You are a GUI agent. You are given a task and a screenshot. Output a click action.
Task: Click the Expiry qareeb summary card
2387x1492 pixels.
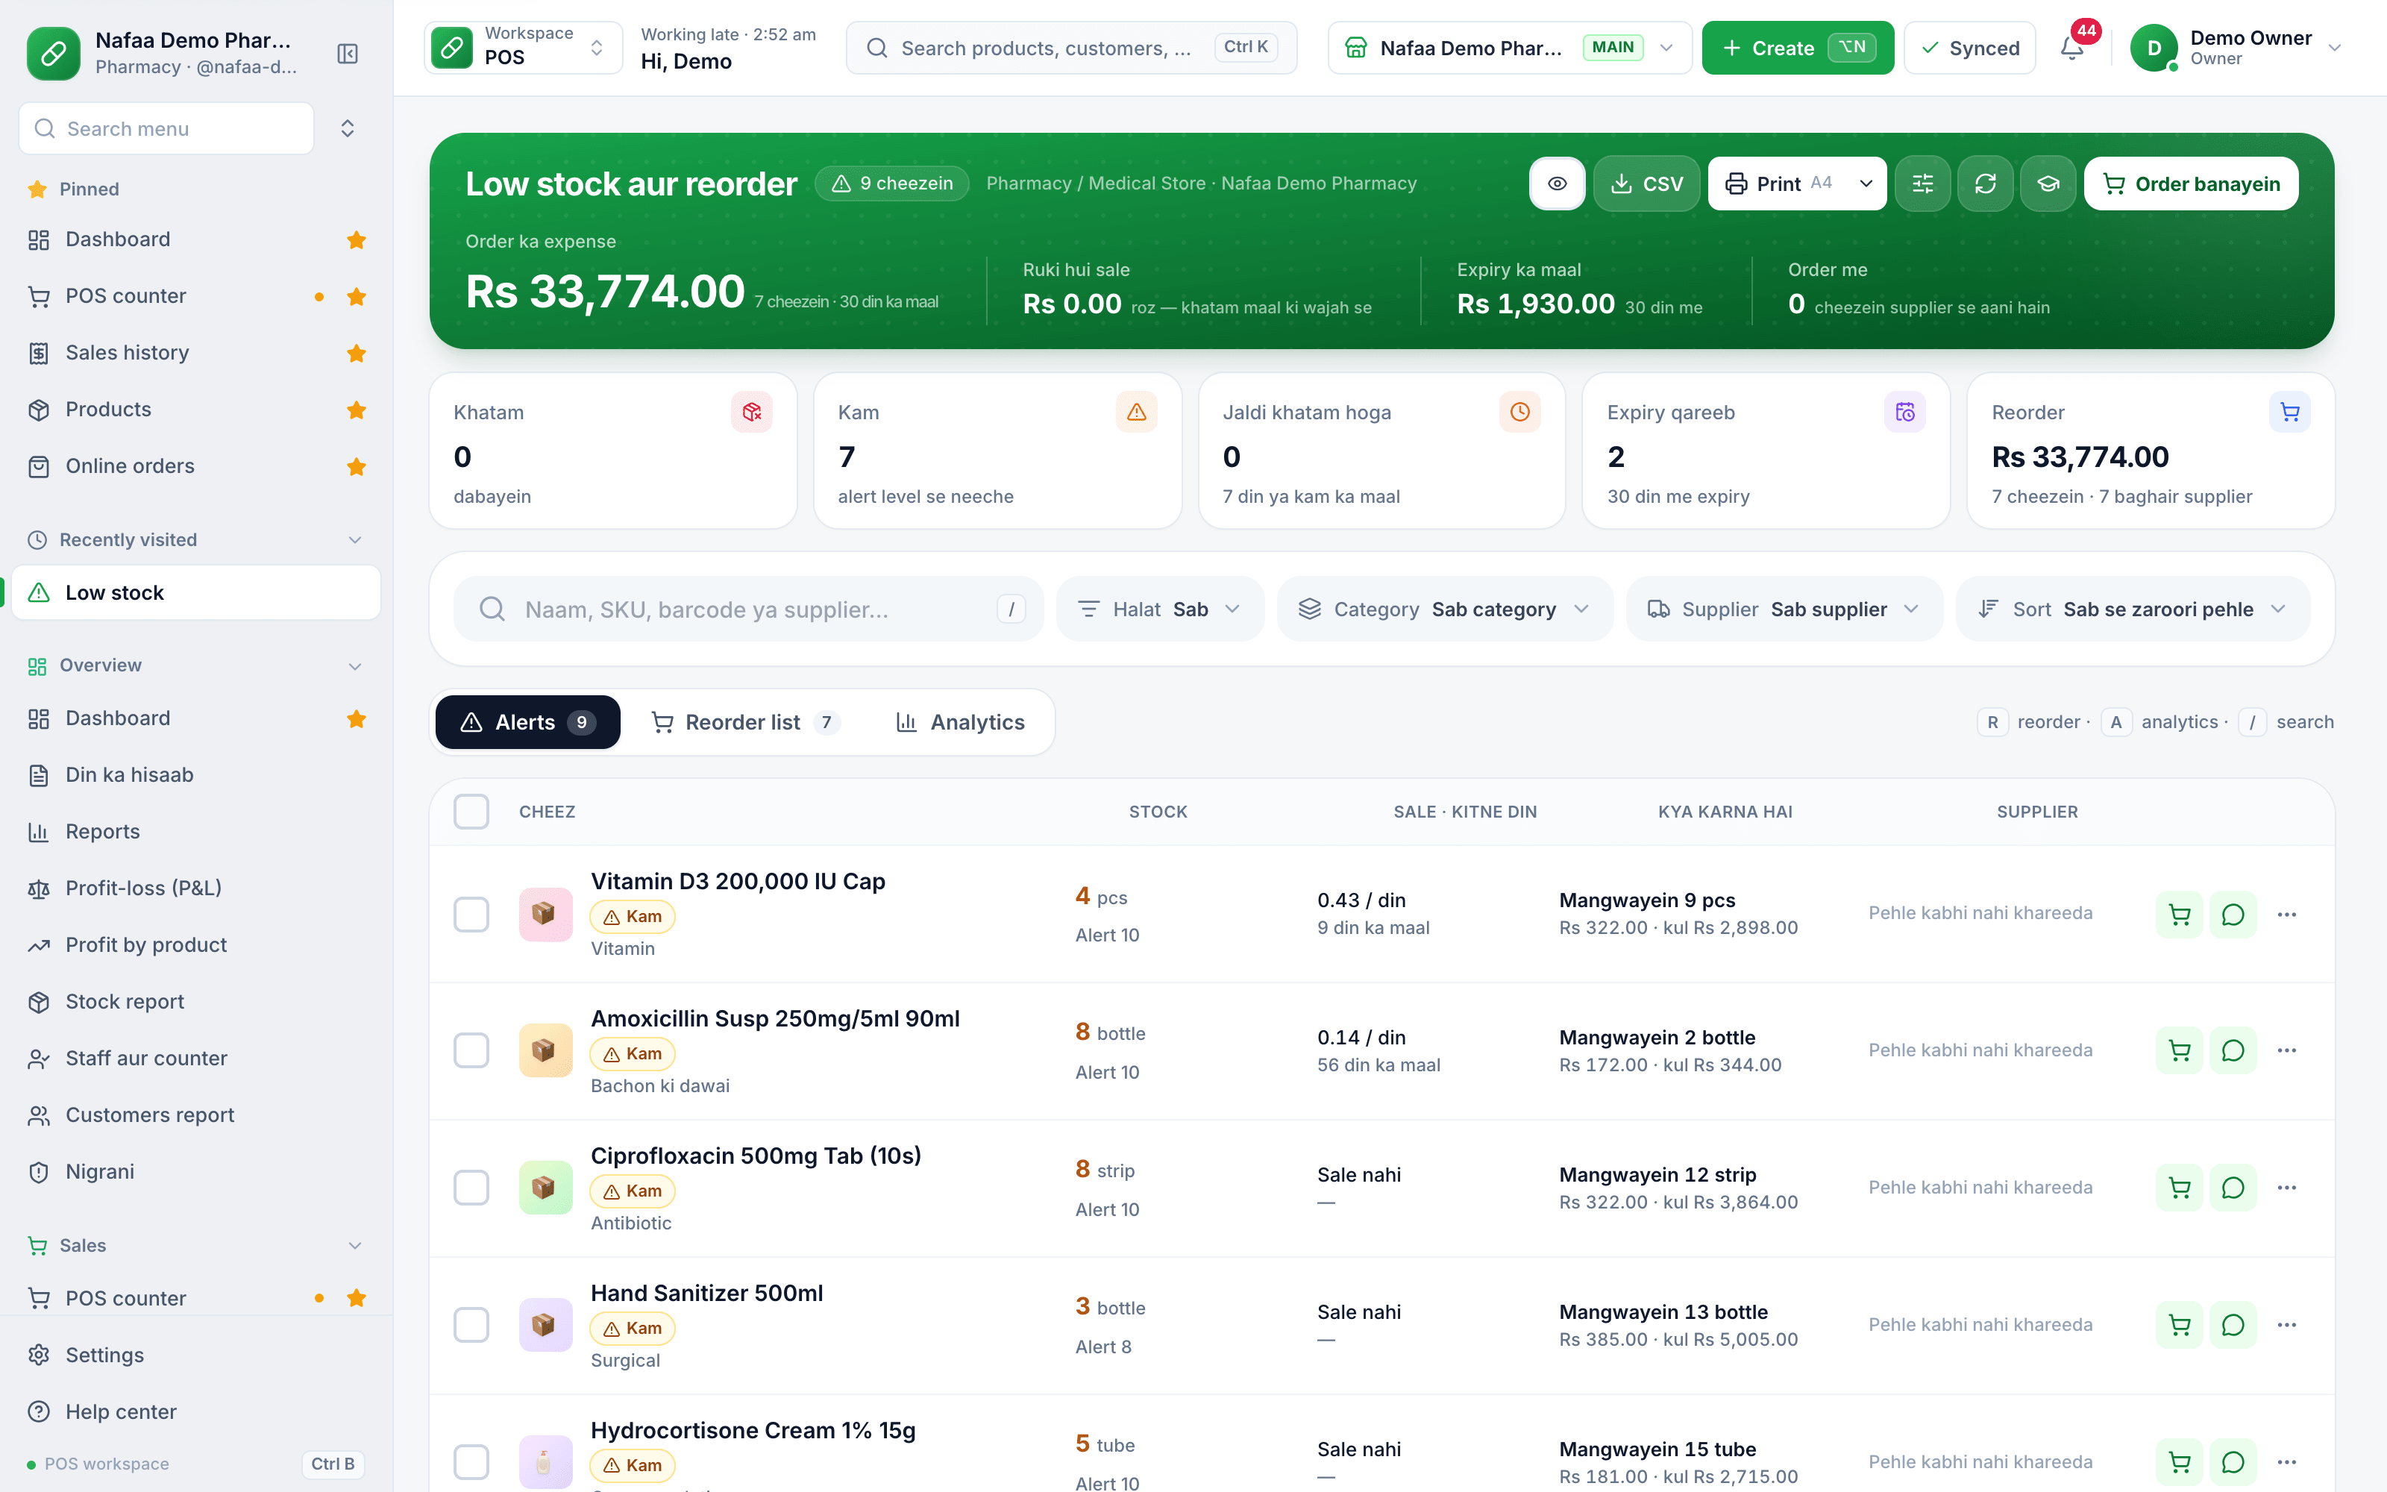click(1766, 451)
